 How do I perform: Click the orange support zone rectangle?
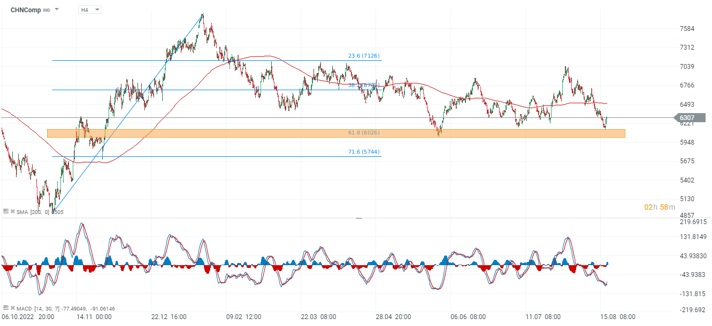214,133
